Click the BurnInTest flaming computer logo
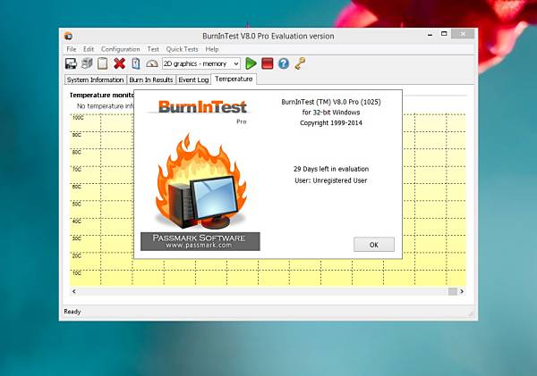 pos(201,182)
